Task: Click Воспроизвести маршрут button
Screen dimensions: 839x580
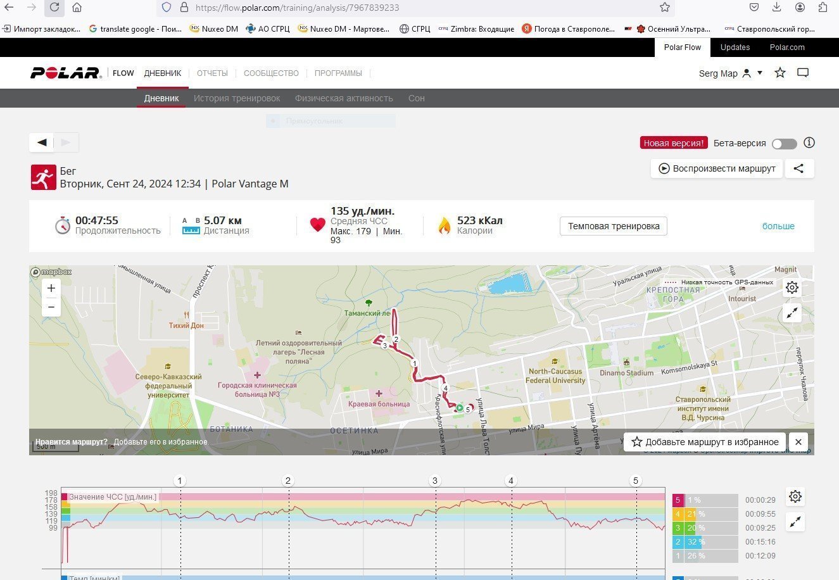Action: pyautogui.click(x=717, y=168)
